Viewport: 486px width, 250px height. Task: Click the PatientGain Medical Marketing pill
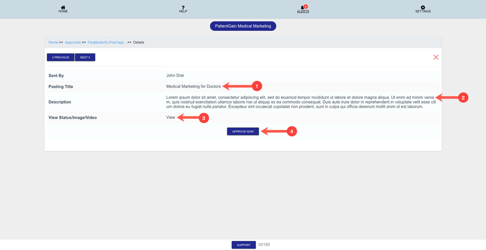click(243, 26)
